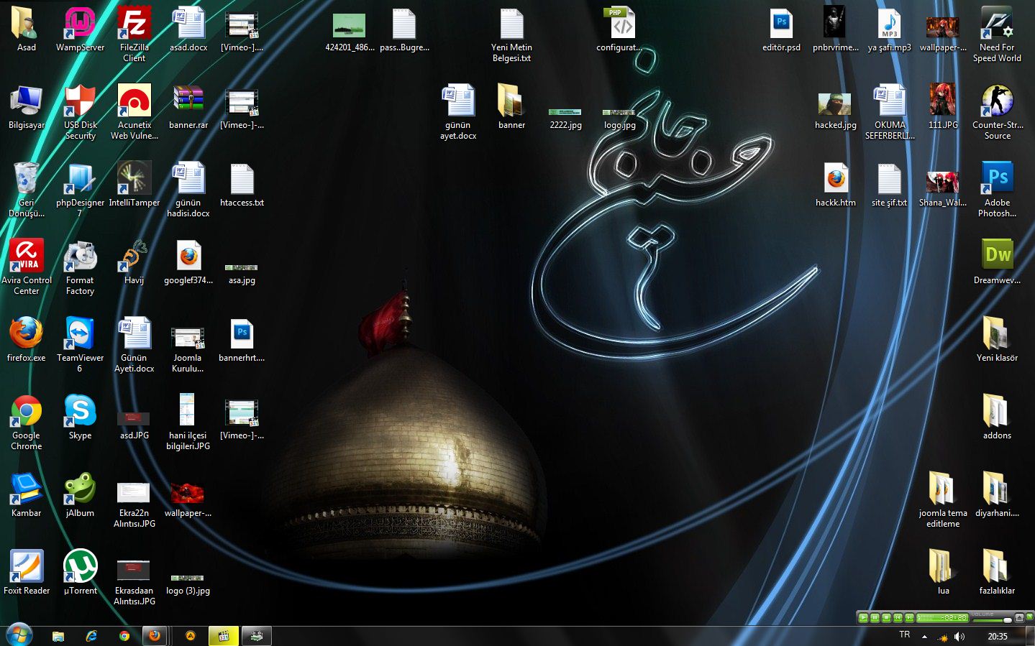Select the htaccess.txt file

tap(242, 185)
